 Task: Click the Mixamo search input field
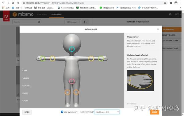click(25, 22)
